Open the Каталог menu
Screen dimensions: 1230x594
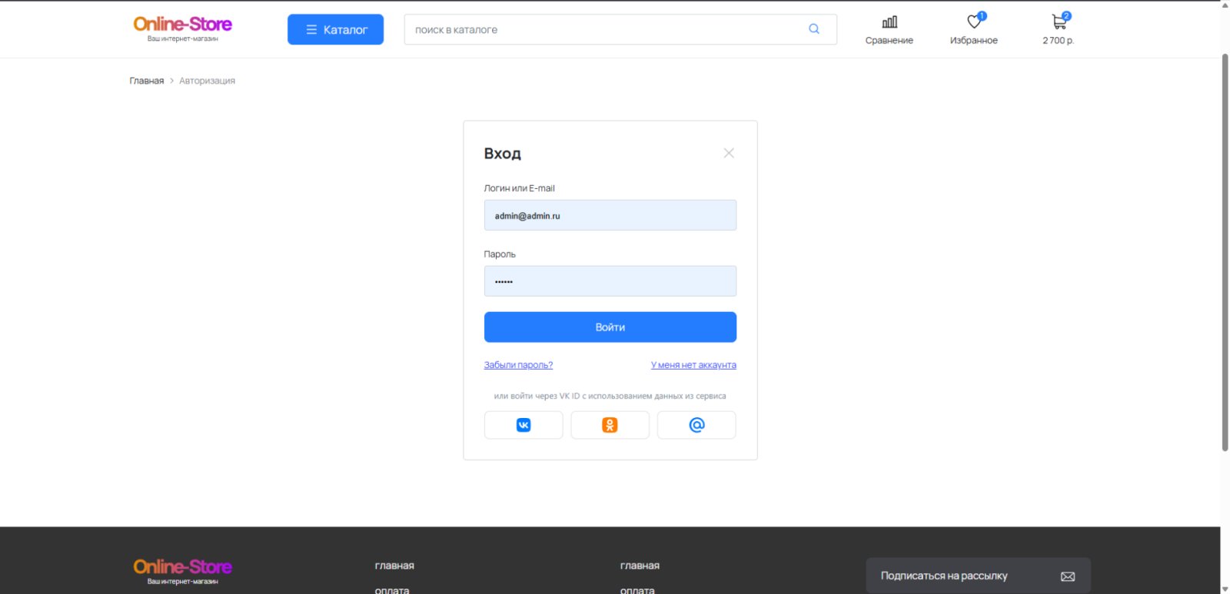[335, 29]
